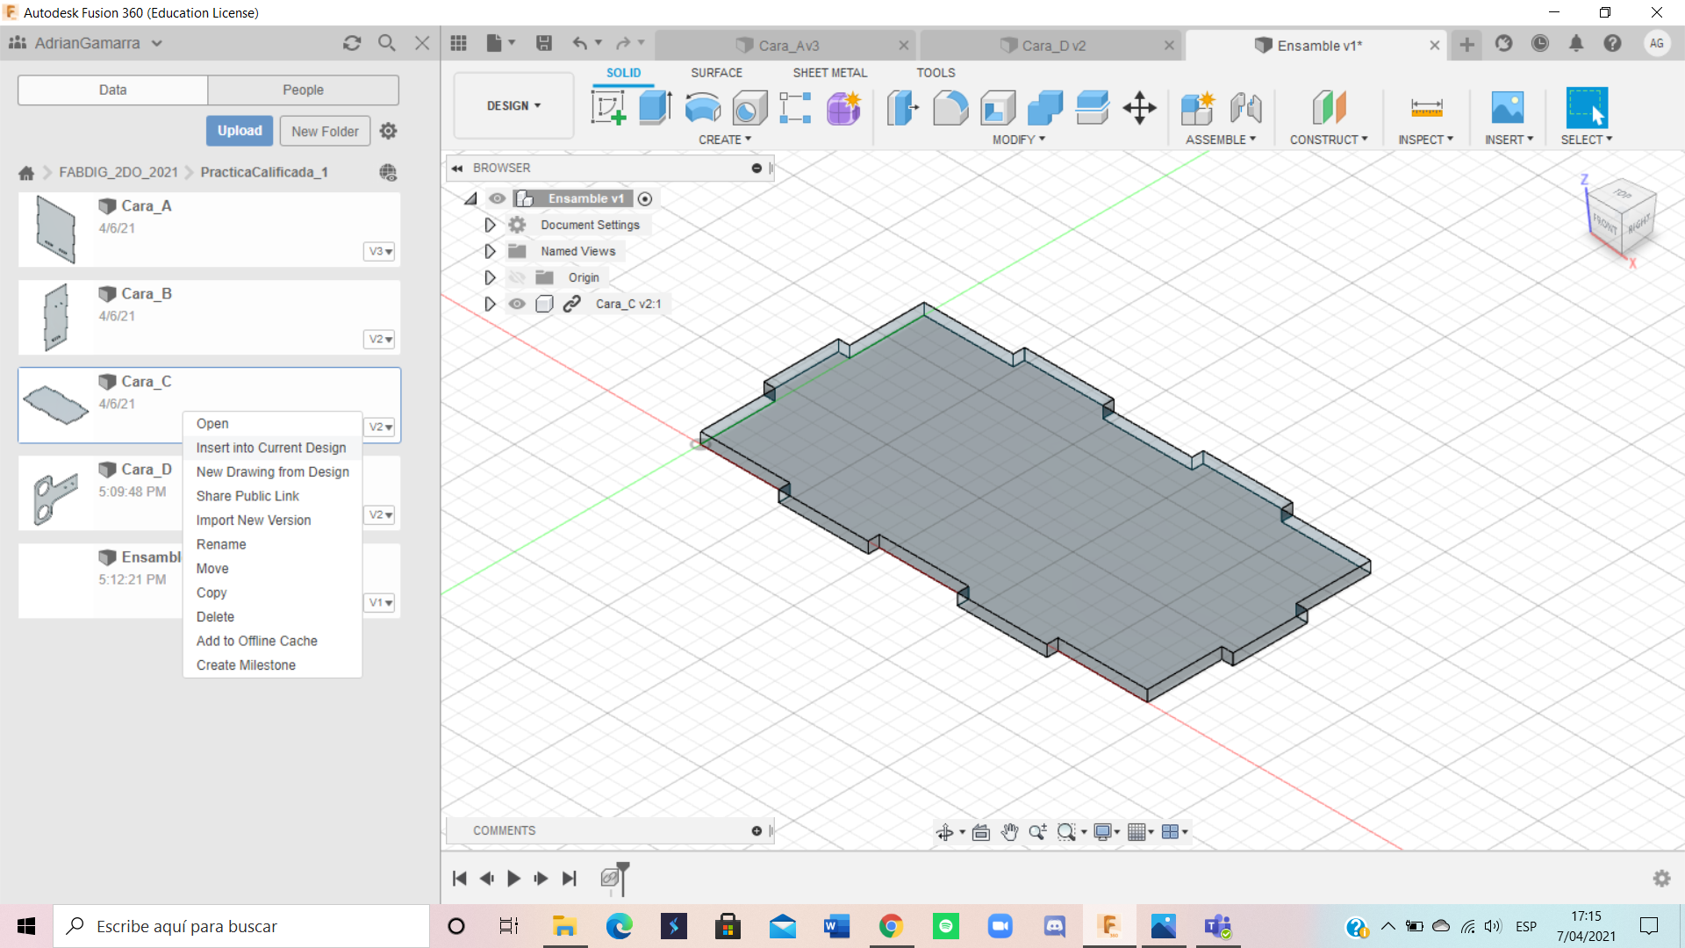Toggle visibility of Ensamble v1 root
Image resolution: width=1685 pixels, height=948 pixels.
pyautogui.click(x=498, y=198)
